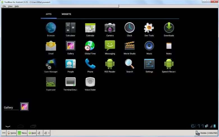This screenshot has width=219, height=137.
Task: Launch the Global Time app
Action: tap(90, 47)
